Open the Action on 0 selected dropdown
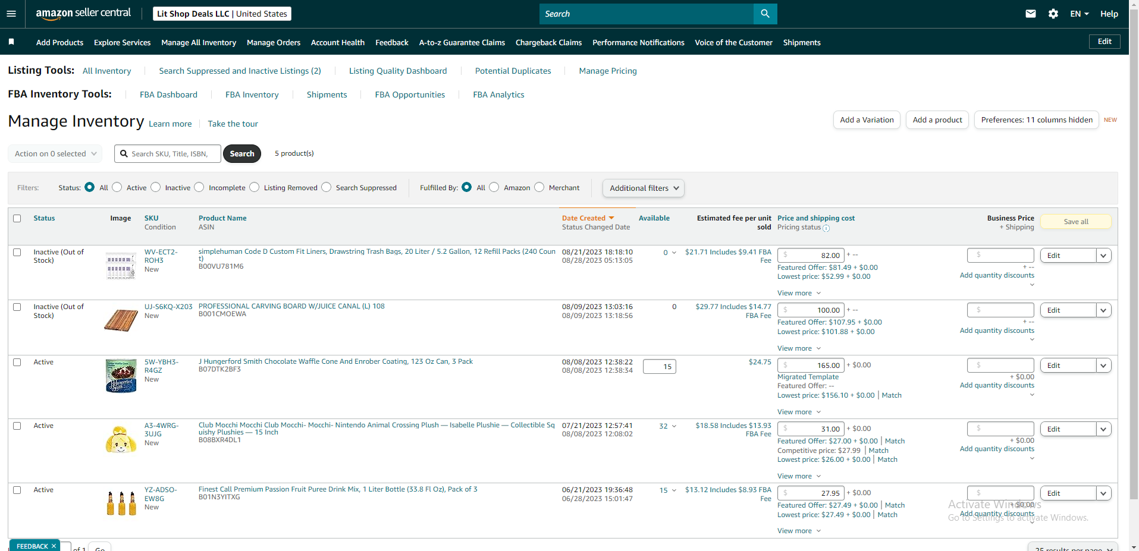Screen dimensions: 1139x551 click(55, 153)
